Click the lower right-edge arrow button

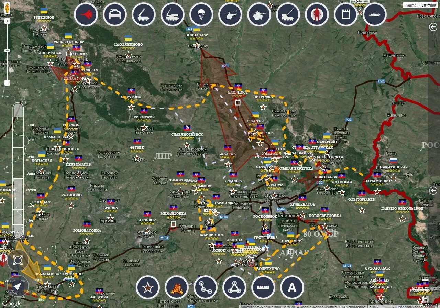[433, 190]
